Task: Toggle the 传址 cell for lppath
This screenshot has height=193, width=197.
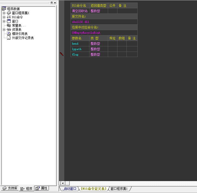Action: pyautogui.click(x=112, y=49)
